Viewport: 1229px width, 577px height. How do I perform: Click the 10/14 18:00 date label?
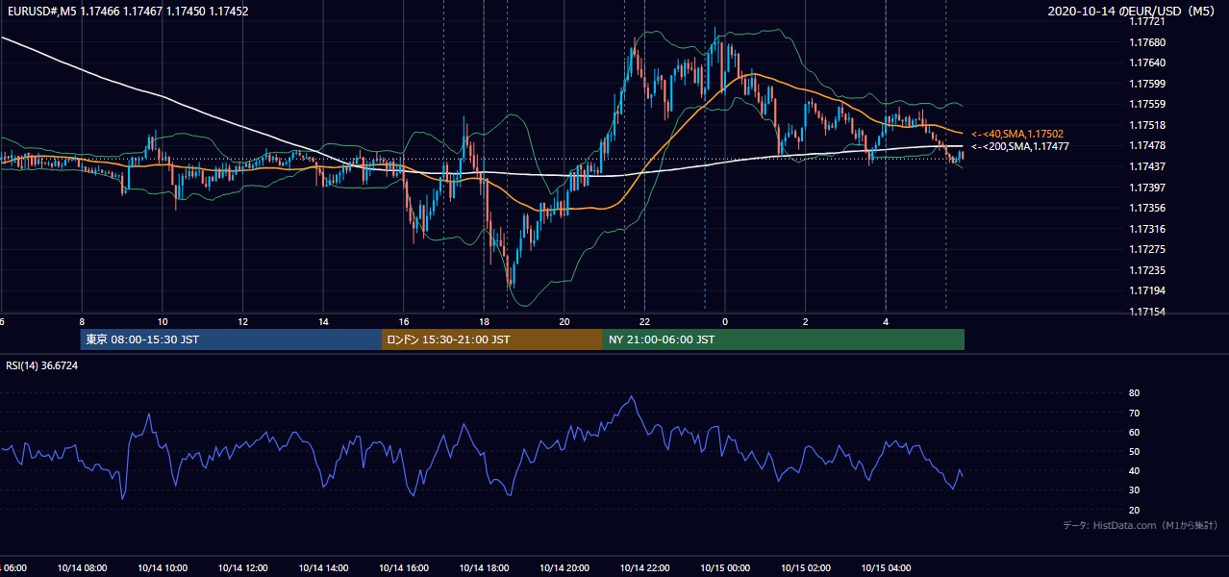pyautogui.click(x=484, y=567)
